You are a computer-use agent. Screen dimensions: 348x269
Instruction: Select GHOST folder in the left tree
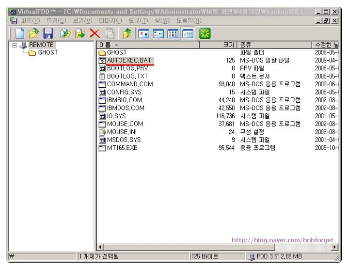coord(48,52)
